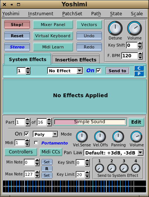The image size is (149, 197).
Task: Decrease total parts count down arrow
Action: click(49, 124)
